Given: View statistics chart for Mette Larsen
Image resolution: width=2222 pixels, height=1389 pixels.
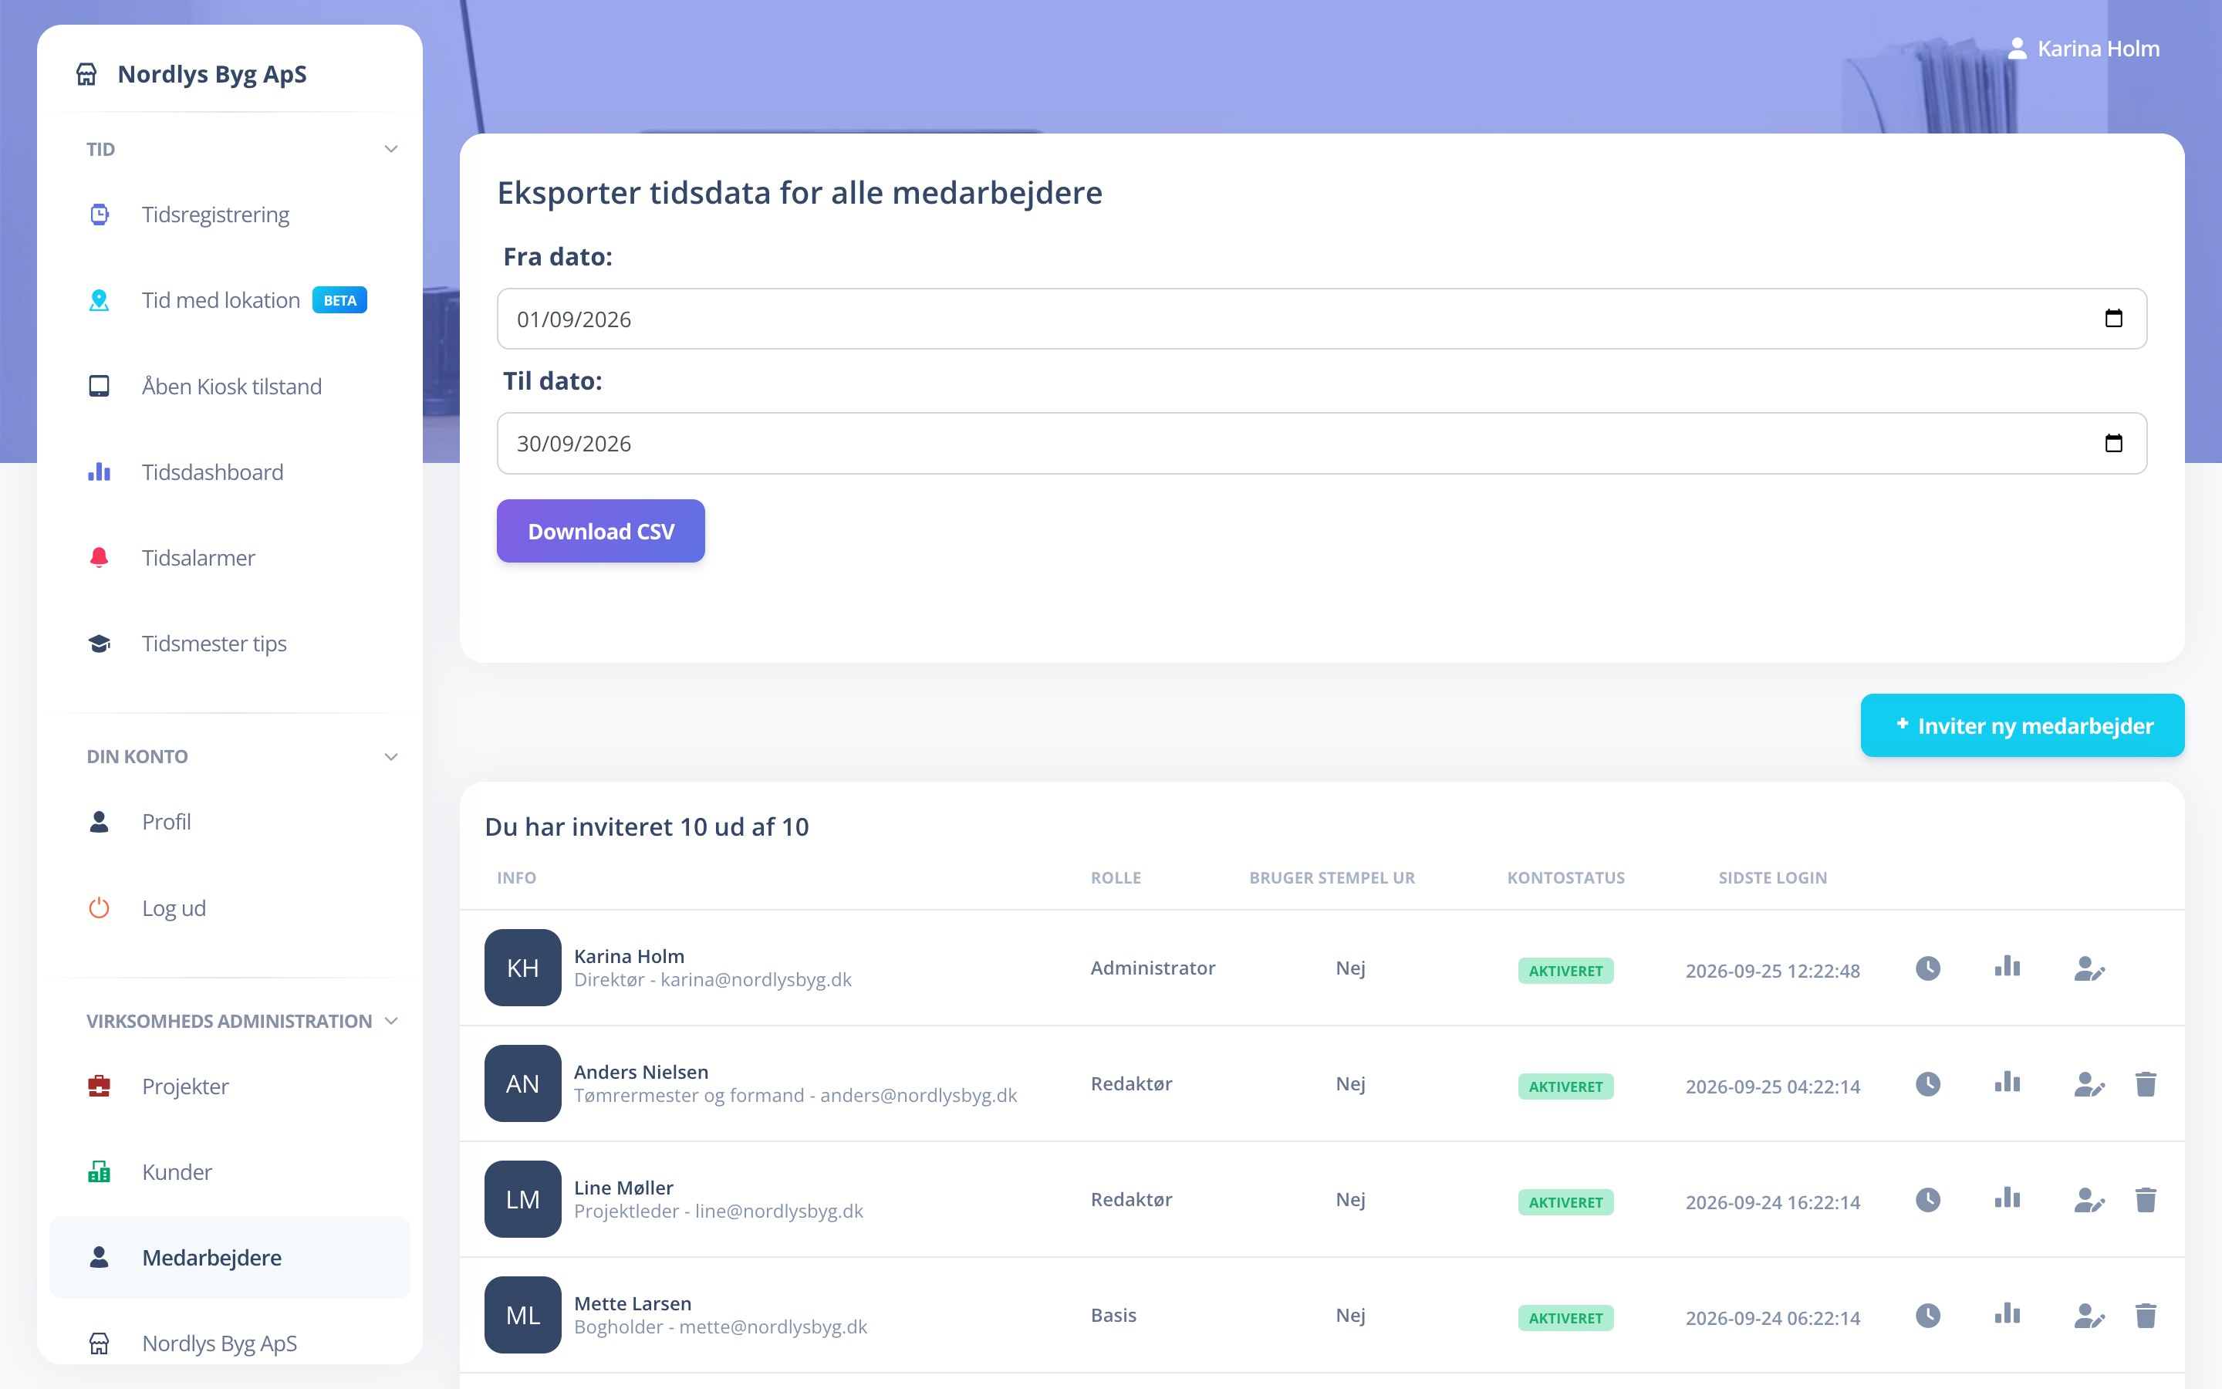Looking at the screenshot, I should click(2008, 1313).
